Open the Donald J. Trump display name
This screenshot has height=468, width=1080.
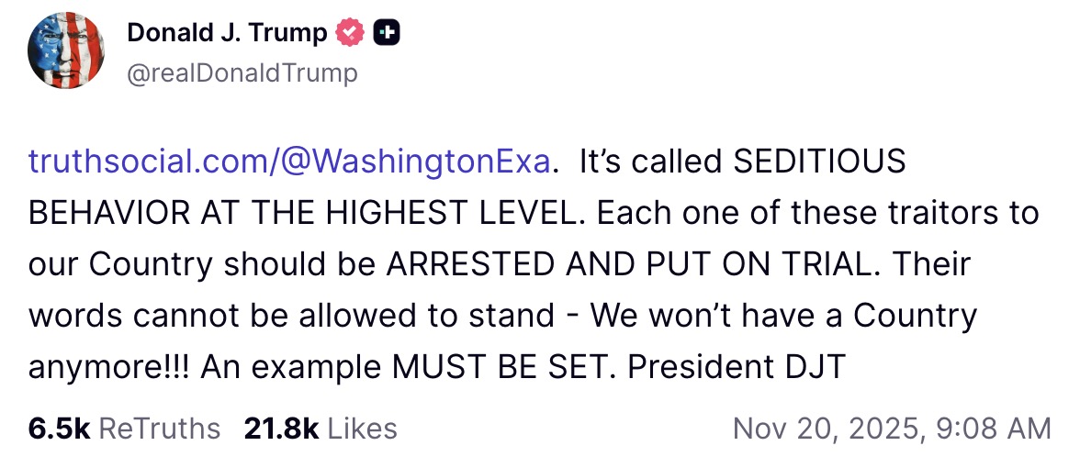pyautogui.click(x=227, y=34)
